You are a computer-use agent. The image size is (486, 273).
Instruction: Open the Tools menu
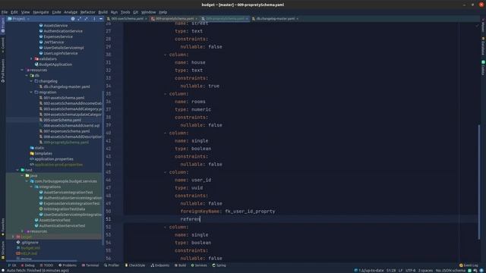point(125,12)
